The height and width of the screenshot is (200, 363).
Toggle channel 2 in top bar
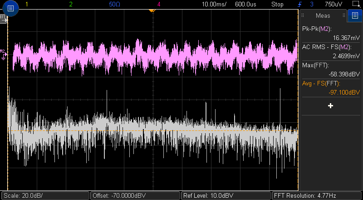tap(71, 4)
